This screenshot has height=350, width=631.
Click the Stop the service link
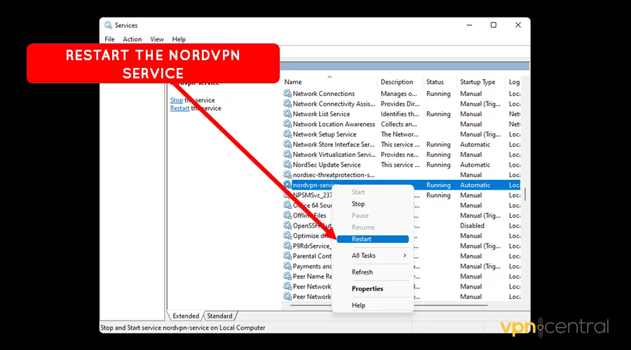(176, 100)
